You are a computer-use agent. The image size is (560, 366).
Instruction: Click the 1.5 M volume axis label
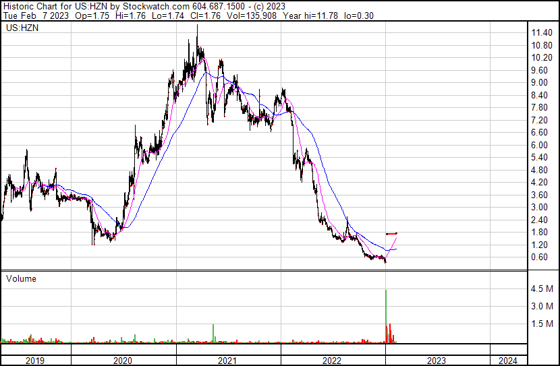click(542, 324)
